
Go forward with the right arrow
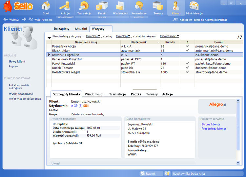click(24, 19)
